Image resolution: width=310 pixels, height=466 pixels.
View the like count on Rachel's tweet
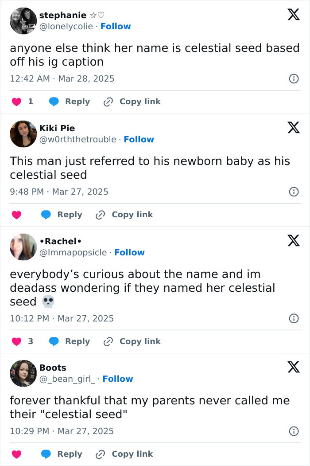[31, 341]
